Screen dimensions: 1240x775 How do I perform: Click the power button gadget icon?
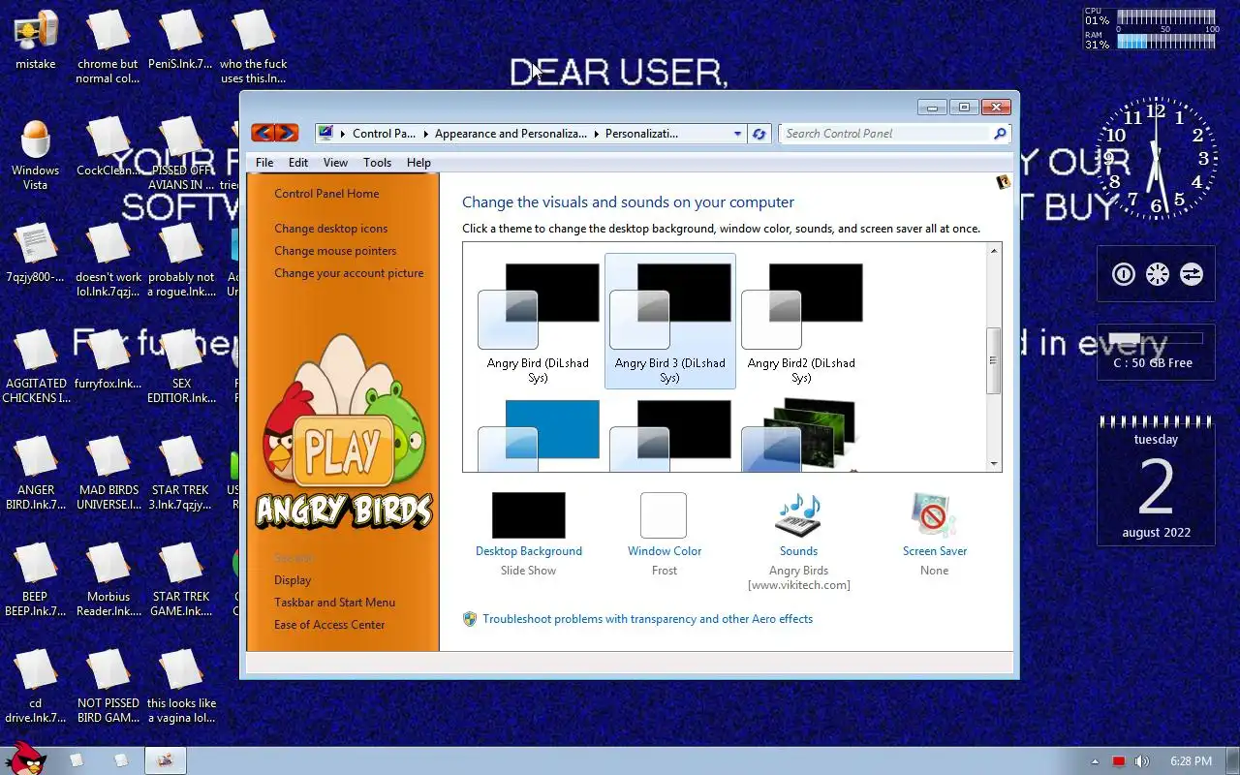point(1123,274)
